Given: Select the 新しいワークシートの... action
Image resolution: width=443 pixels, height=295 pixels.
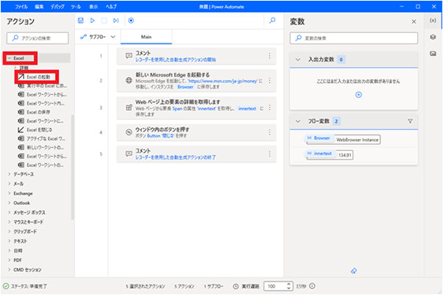Looking at the screenshot, I should point(41,147).
